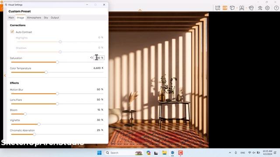This screenshot has height=157, width=280.
Task: Click the Custom Preset heading
Action: [x=20, y=11]
